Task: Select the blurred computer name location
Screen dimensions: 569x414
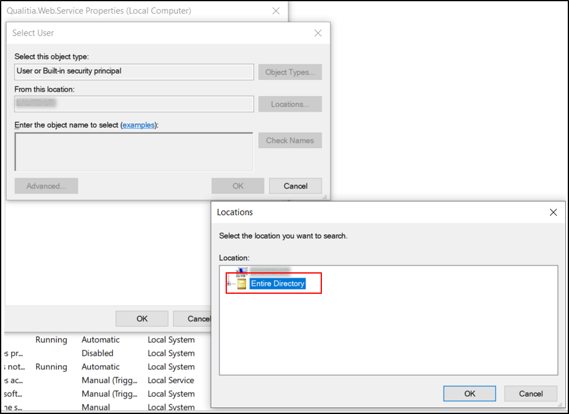Action: [x=270, y=270]
